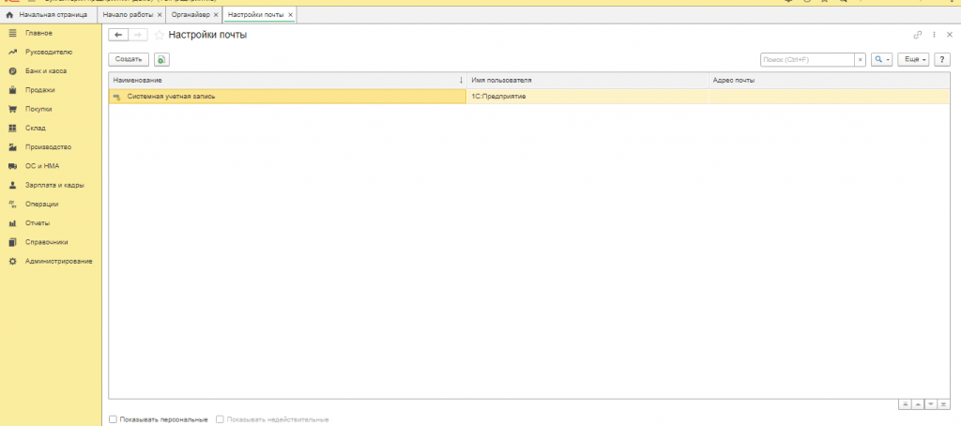Clear the search field with the x icon
The width and height of the screenshot is (961, 426).
(860, 59)
